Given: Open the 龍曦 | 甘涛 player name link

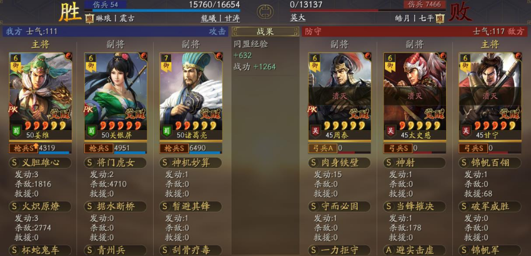Looking at the screenshot, I should pyautogui.click(x=221, y=18).
